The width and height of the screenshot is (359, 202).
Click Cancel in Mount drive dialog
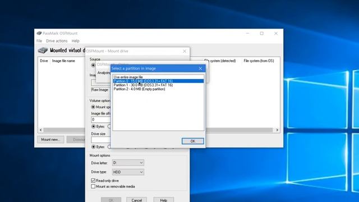136,200
